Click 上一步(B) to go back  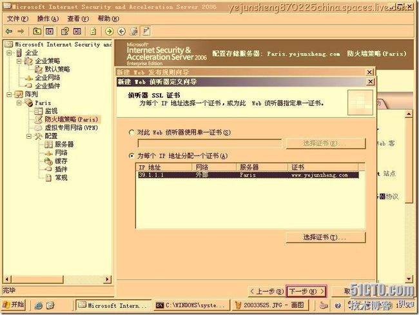[266, 291]
